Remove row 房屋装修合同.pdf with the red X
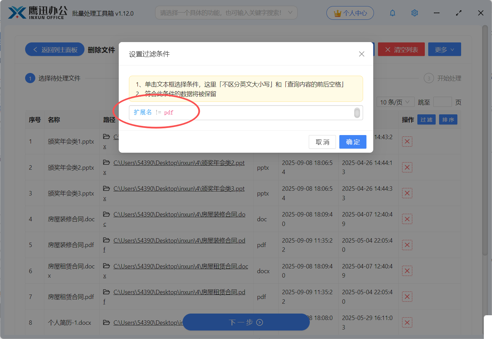The height and width of the screenshot is (339, 492). tap(407, 245)
